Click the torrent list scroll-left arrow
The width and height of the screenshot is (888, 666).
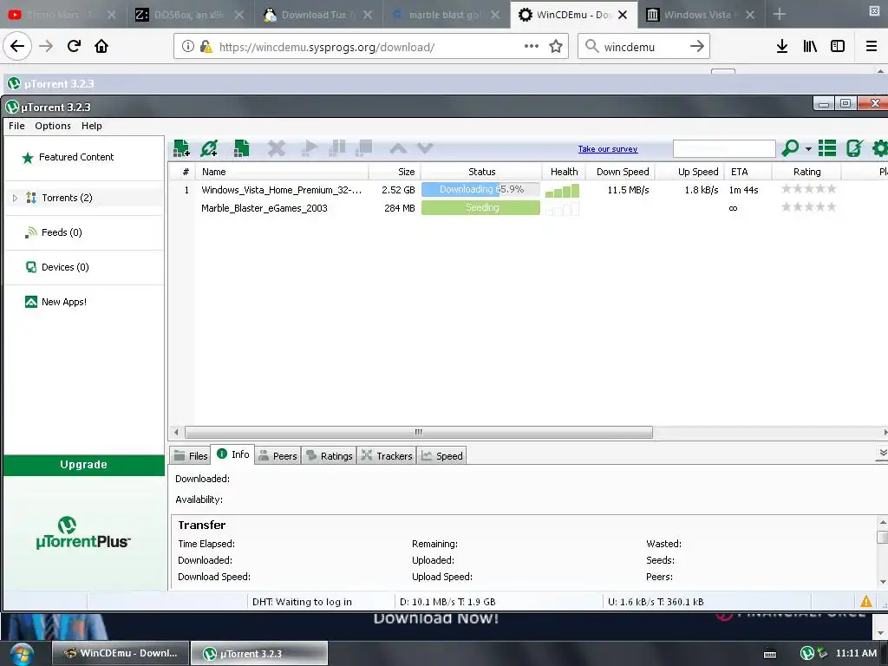pos(176,432)
